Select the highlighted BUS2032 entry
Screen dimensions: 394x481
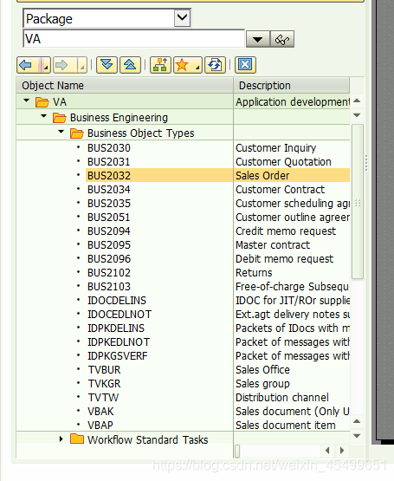(x=109, y=175)
